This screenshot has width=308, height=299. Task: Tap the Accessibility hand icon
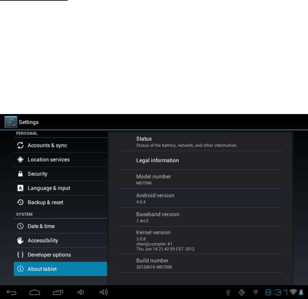point(20,240)
